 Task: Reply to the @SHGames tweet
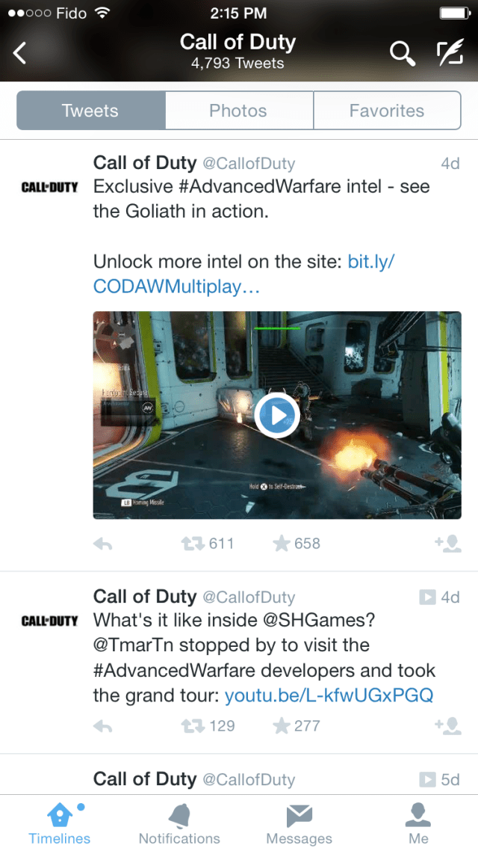tap(102, 726)
